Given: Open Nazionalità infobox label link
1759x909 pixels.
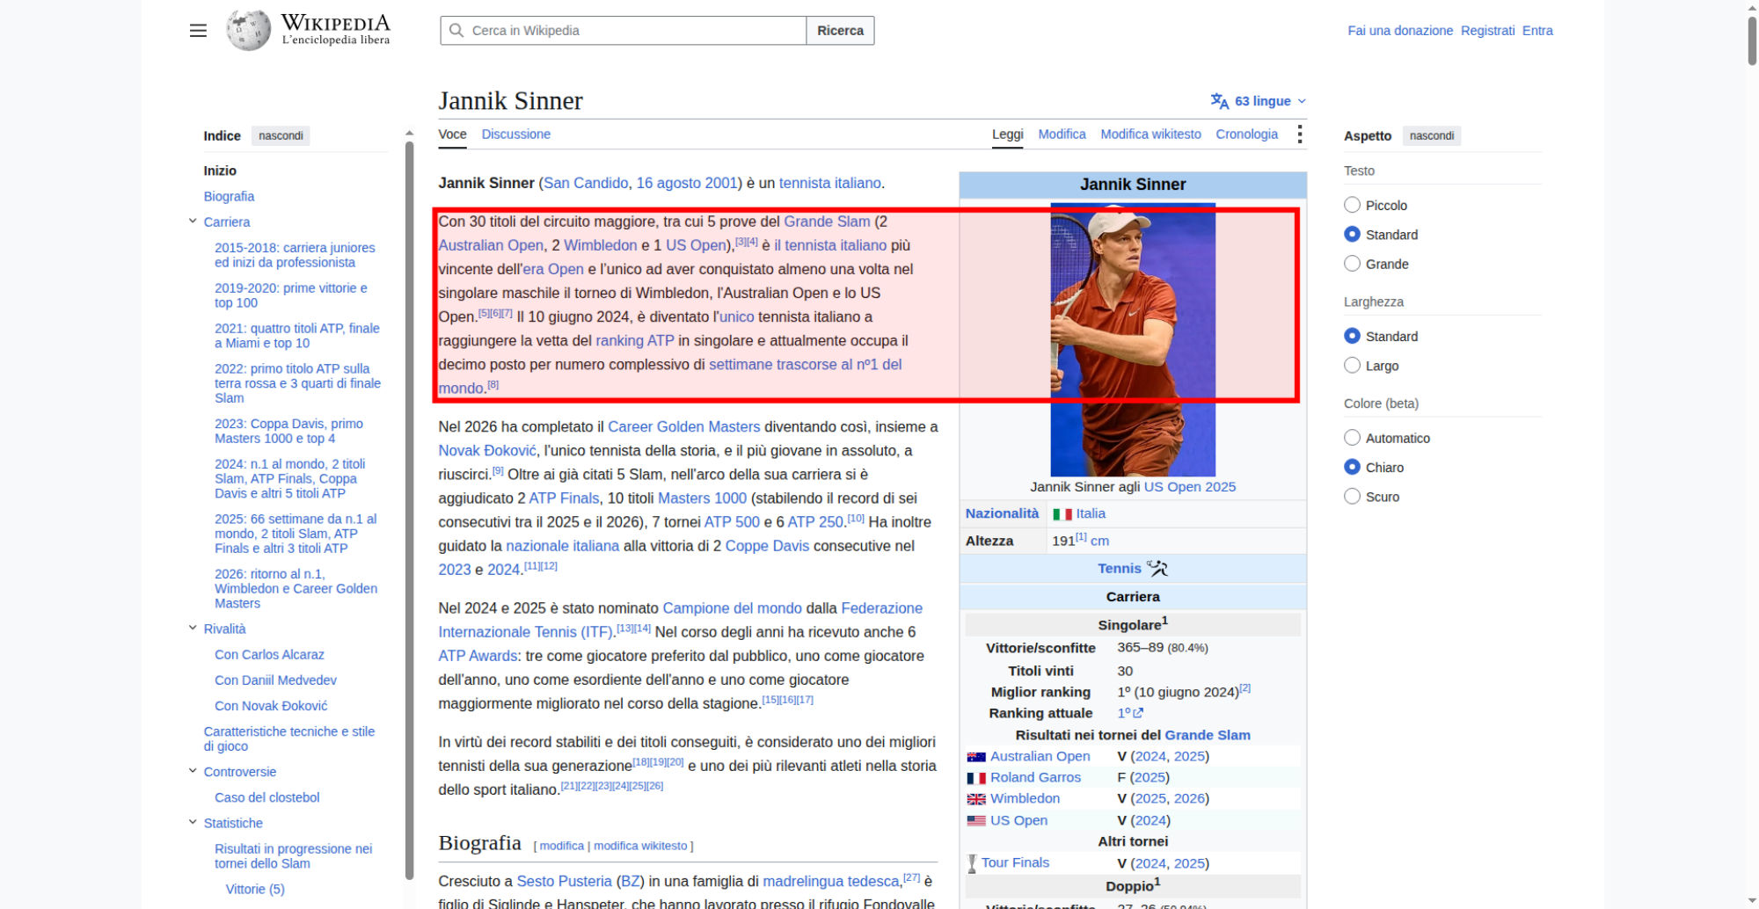Looking at the screenshot, I should (1002, 513).
